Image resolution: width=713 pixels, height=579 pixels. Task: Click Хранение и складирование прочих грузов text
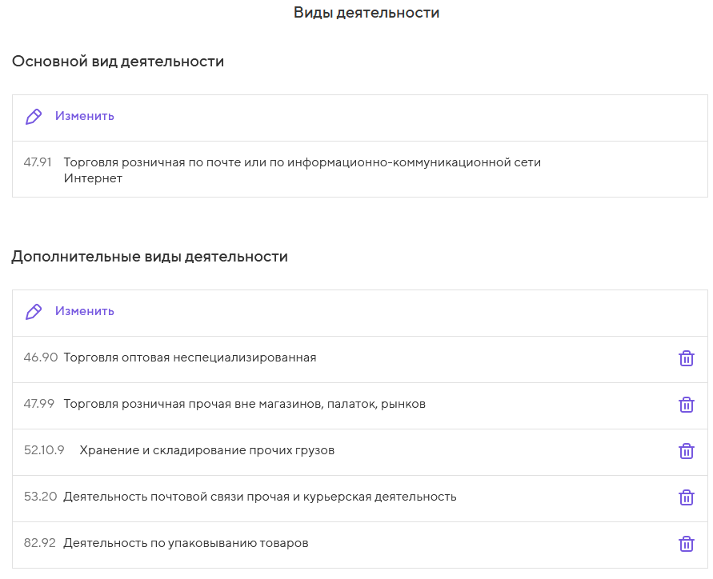206,451
